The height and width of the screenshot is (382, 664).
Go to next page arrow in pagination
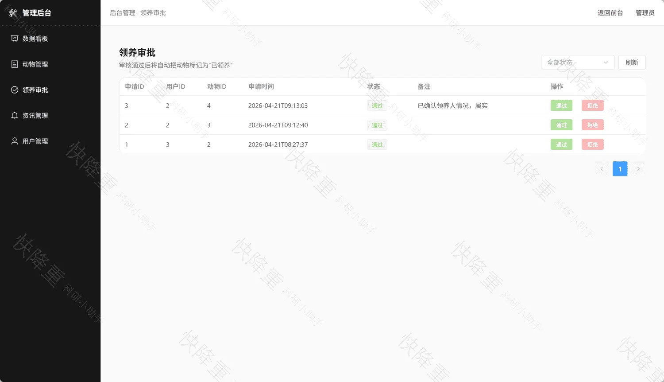(638, 169)
